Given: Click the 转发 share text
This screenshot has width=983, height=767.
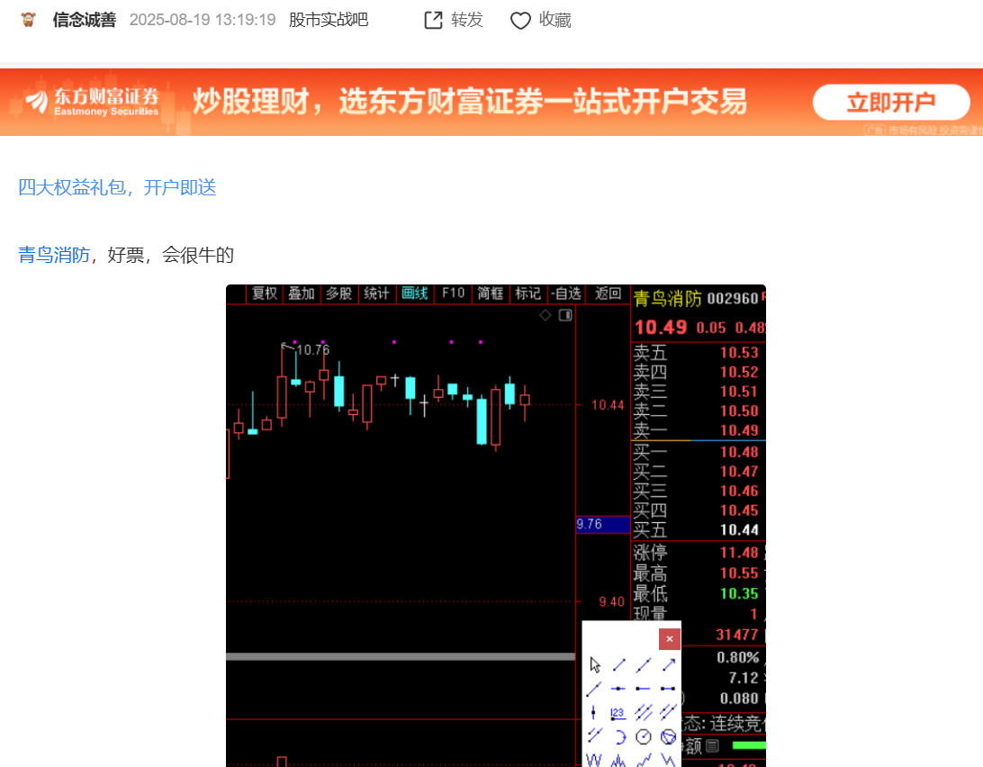Looking at the screenshot, I should [x=467, y=20].
